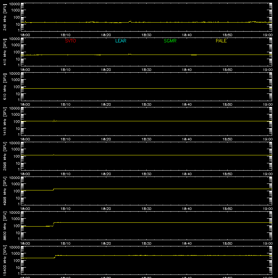Viewport: 278px width, 278px height.
Task: Click 10 y-axis value on 4995 MHz plot
Action: pyautogui.click(x=18, y=198)
